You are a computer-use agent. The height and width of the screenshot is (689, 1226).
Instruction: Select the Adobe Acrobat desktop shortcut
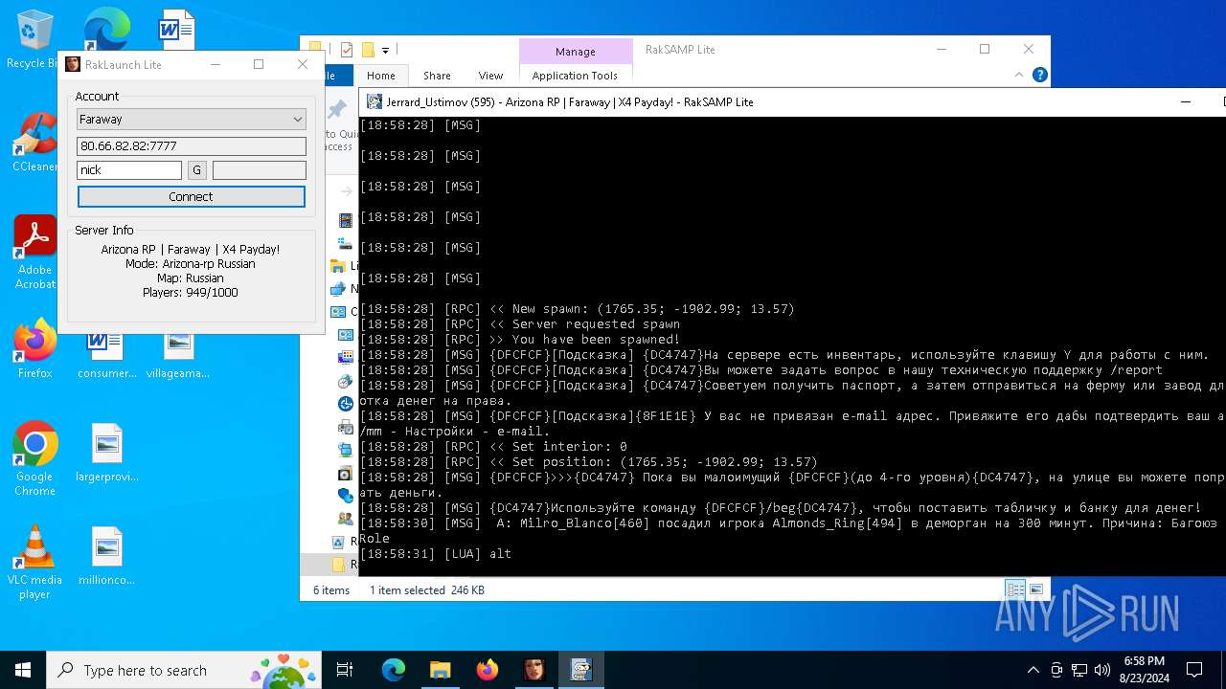click(34, 252)
